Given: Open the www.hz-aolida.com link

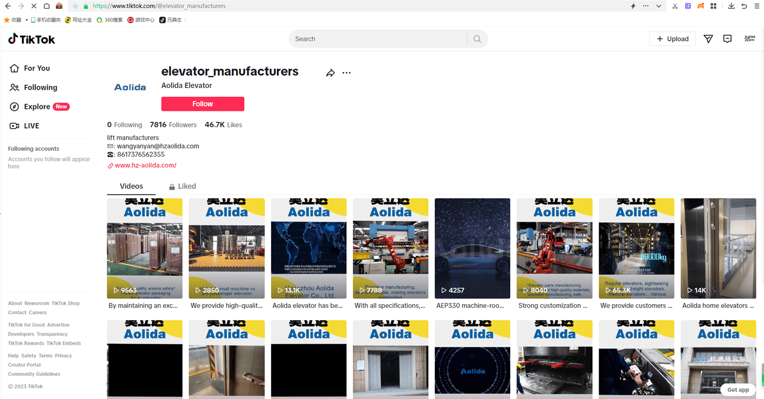Looking at the screenshot, I should coord(145,166).
